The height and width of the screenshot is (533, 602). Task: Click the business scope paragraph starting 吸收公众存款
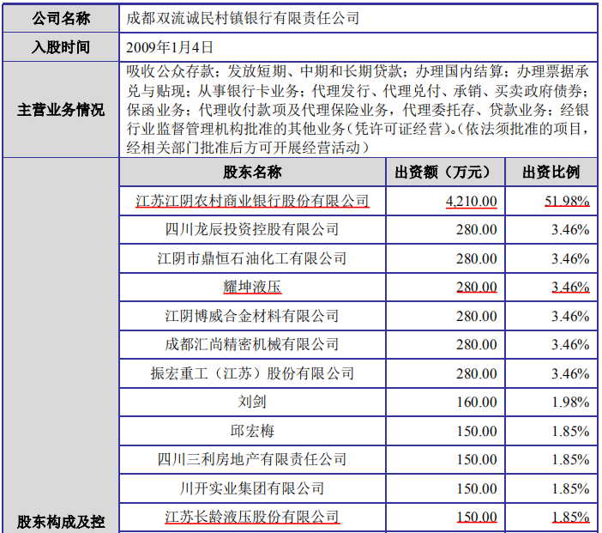click(358, 110)
